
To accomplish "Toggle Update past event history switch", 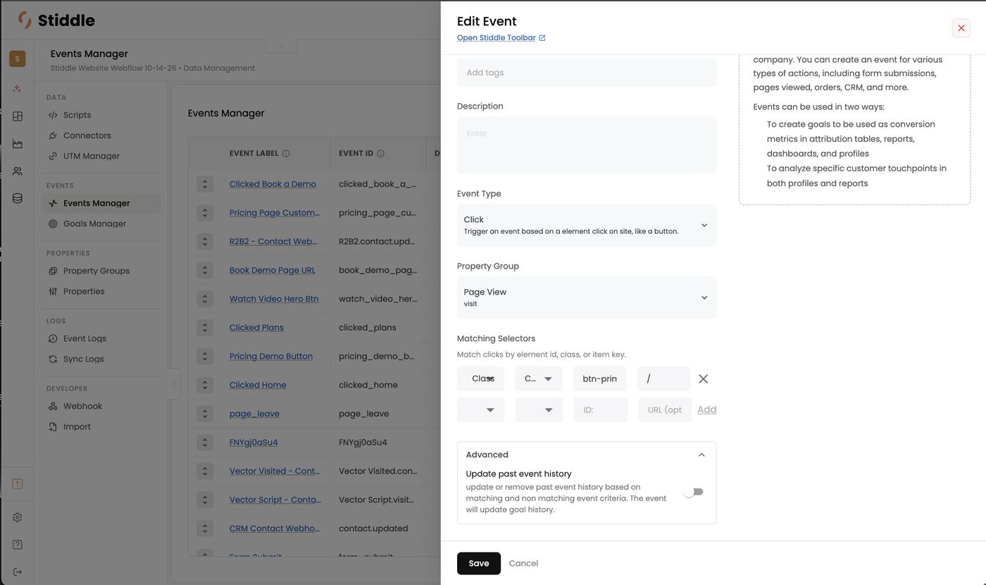I will 693,492.
